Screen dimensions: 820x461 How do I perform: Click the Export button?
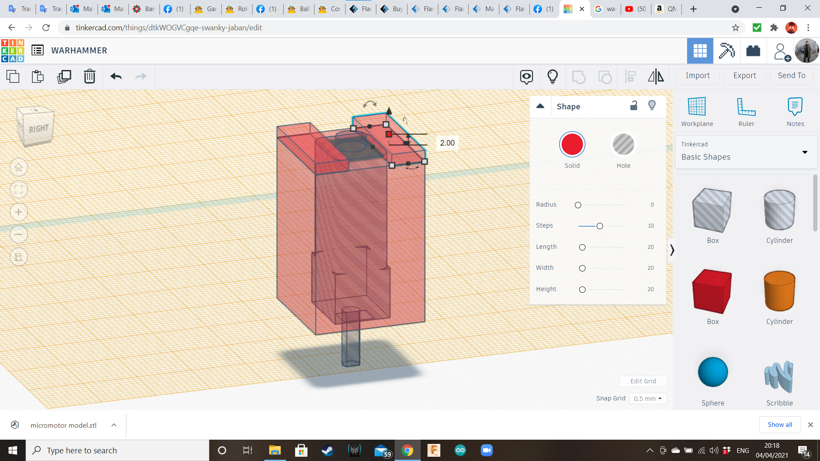pyautogui.click(x=744, y=76)
